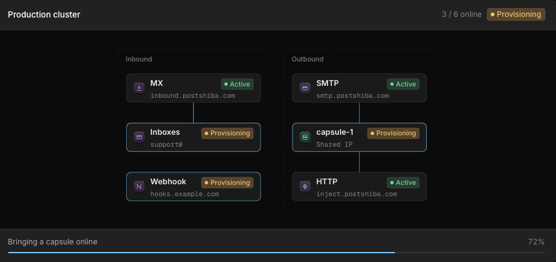Click the capsule provisioning progress bar
The width and height of the screenshot is (556, 262).
click(x=277, y=253)
